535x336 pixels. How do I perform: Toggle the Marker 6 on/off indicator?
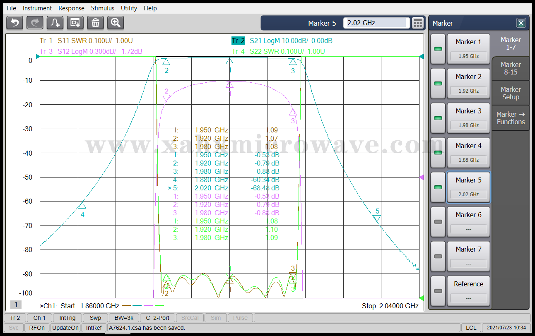(x=438, y=222)
